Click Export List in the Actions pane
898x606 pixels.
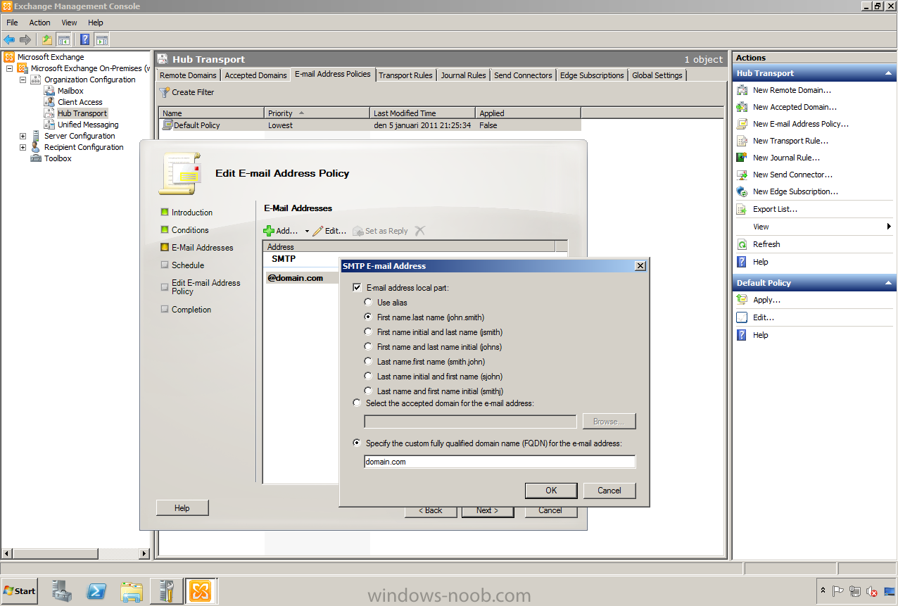(x=775, y=209)
